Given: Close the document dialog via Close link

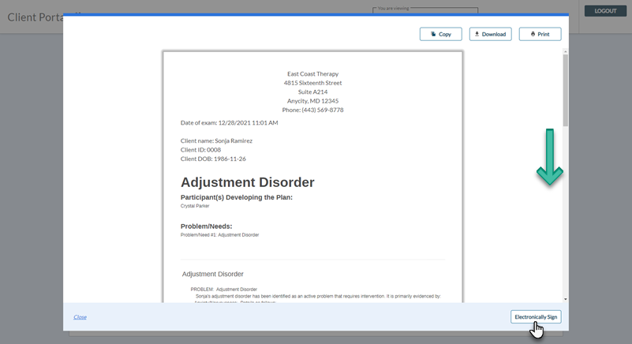Looking at the screenshot, I should pyautogui.click(x=80, y=317).
